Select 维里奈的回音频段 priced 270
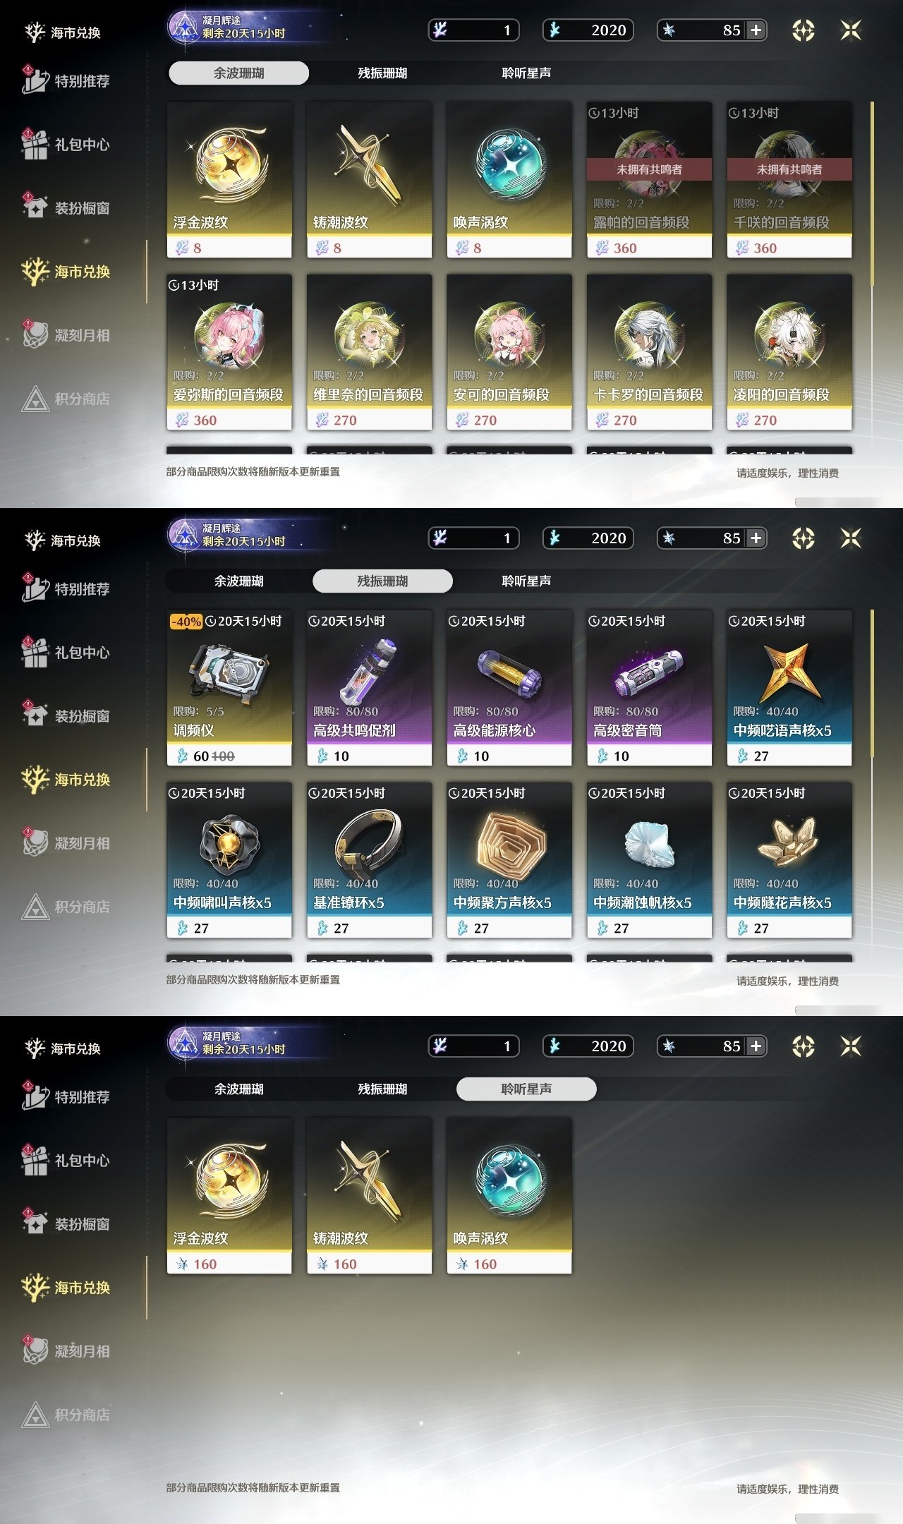The image size is (903, 1524). tap(369, 352)
